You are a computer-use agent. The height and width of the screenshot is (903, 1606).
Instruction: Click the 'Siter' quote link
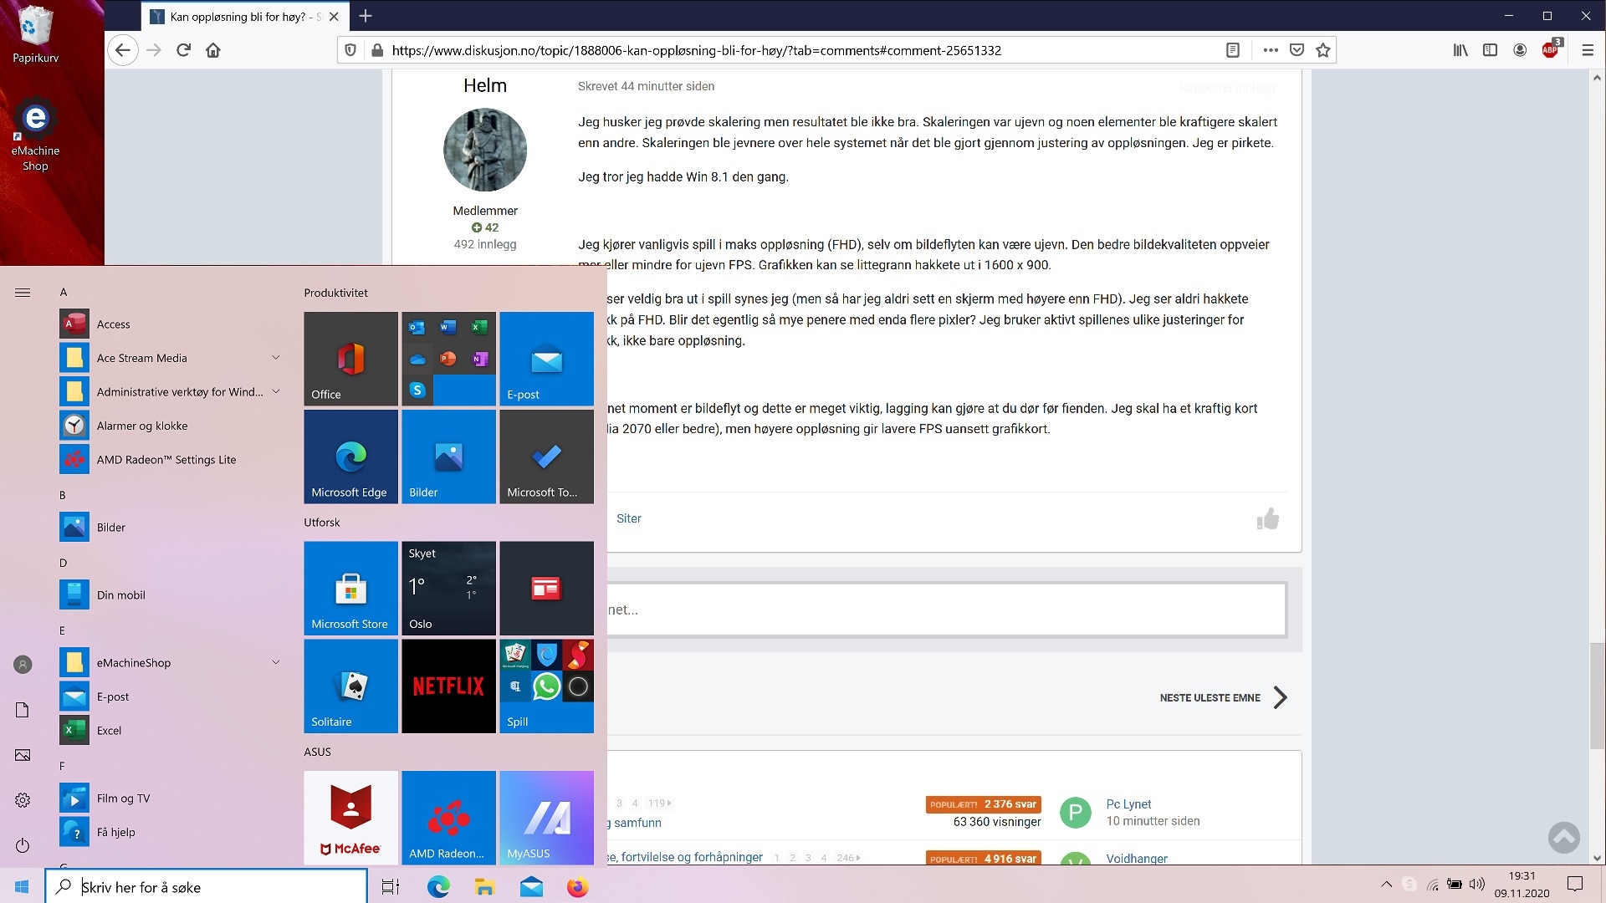629,518
